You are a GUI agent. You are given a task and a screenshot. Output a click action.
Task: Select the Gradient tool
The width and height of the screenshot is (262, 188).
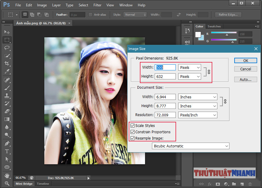pyautogui.click(x=7, y=119)
